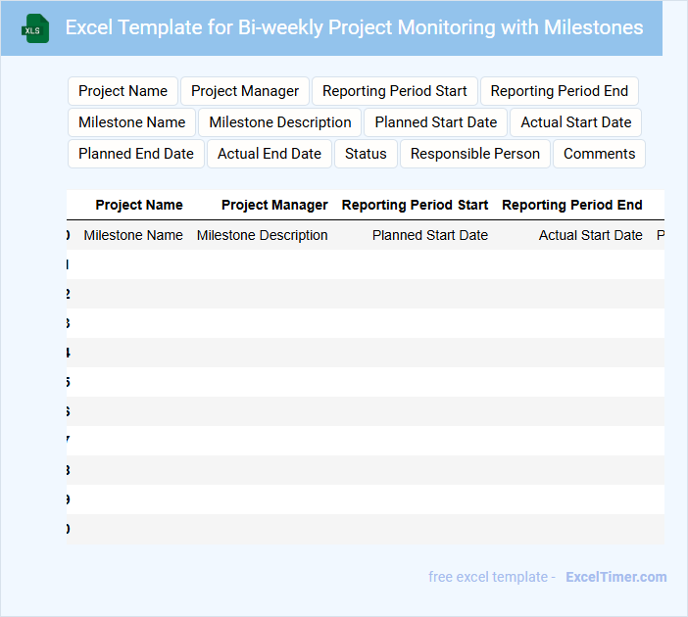
Task: Click the Reporting Period End column header
Action: [572, 205]
